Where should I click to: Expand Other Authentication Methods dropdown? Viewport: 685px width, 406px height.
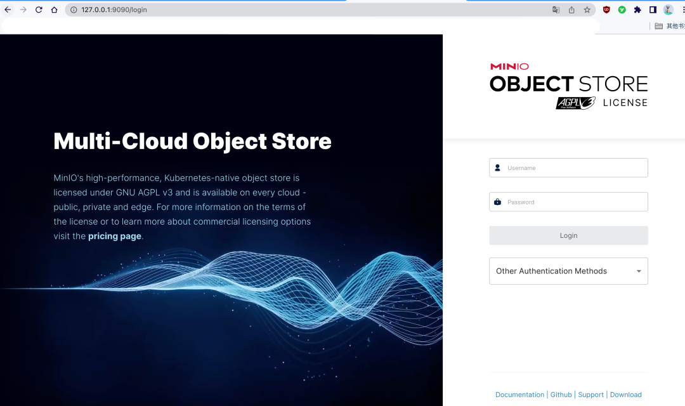click(x=568, y=272)
